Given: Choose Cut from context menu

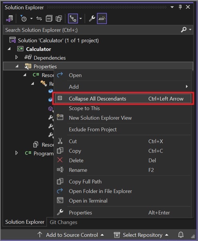Looking at the screenshot, I should 123,141.
